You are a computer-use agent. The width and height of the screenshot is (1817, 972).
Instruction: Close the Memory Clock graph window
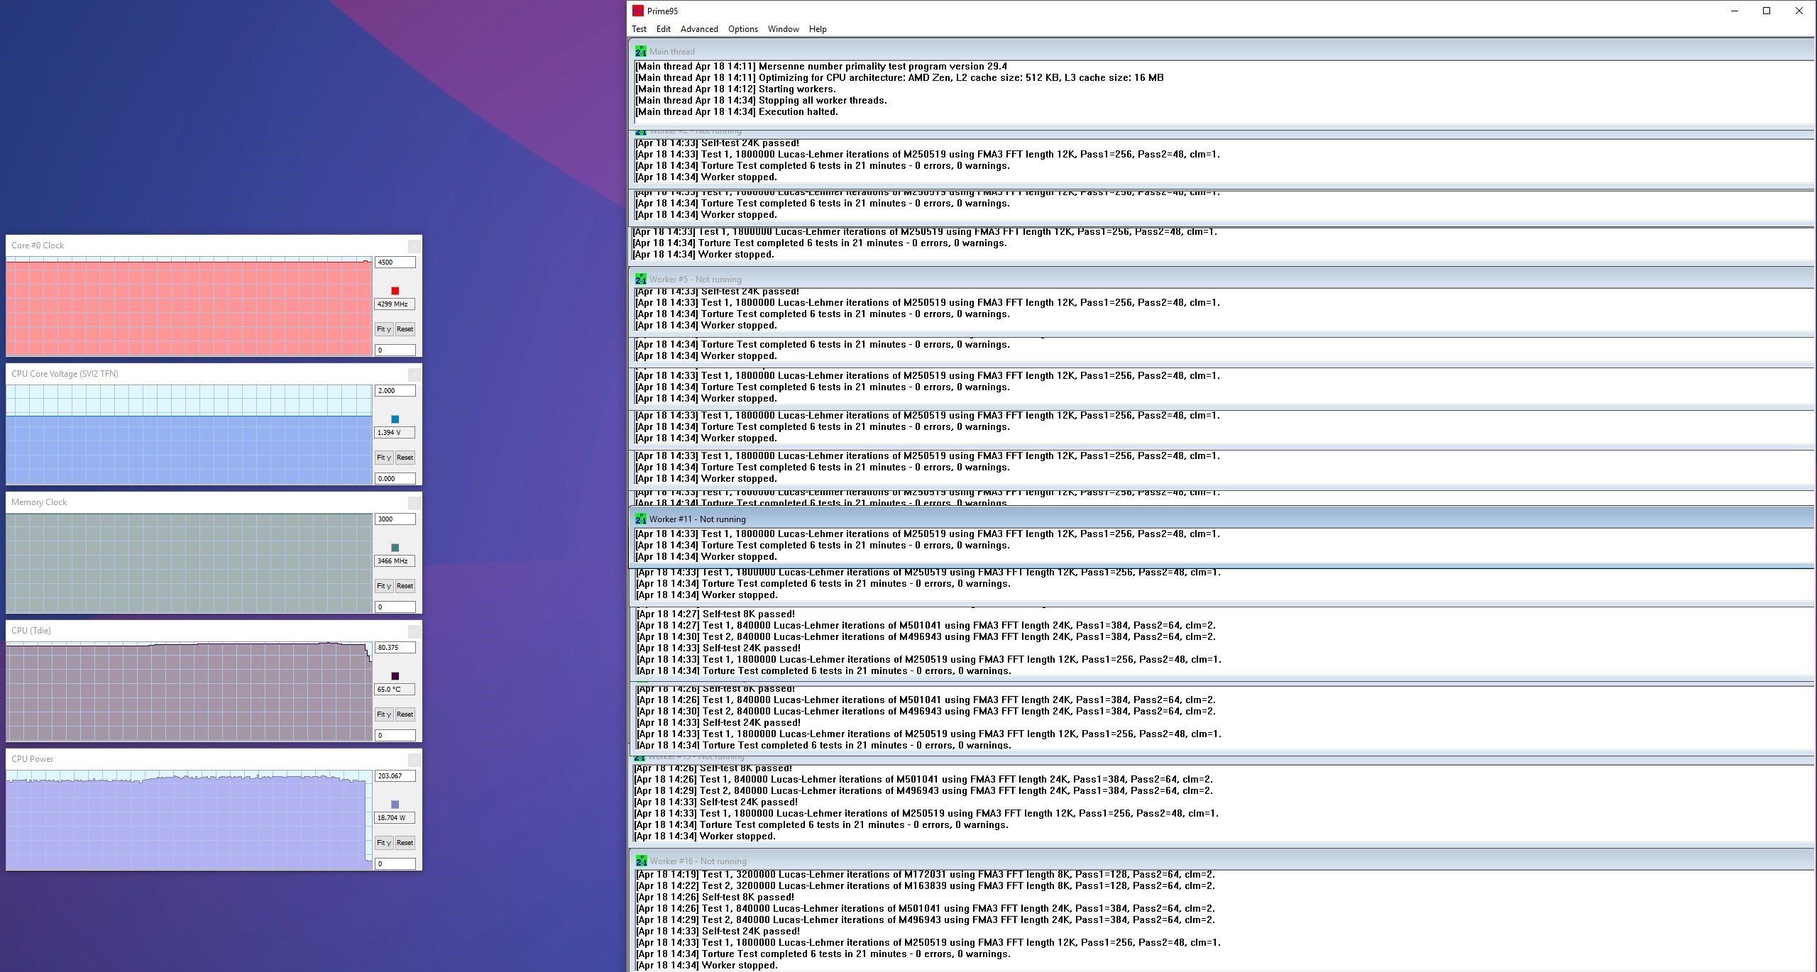415,502
